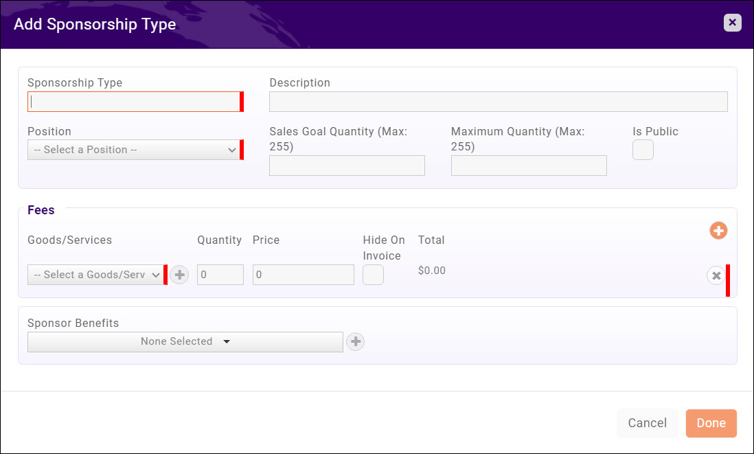
Task: Close the Add Sponsorship Type dialog
Action: tap(732, 23)
